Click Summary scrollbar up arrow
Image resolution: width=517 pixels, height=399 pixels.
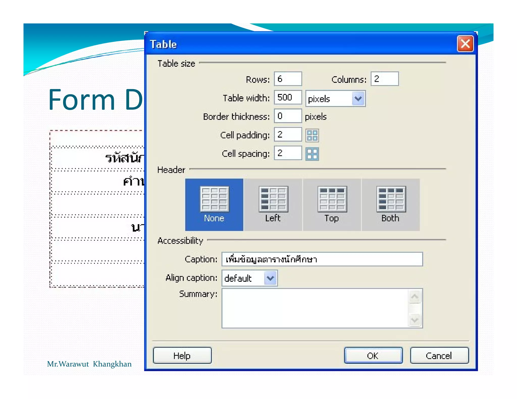pos(415,296)
